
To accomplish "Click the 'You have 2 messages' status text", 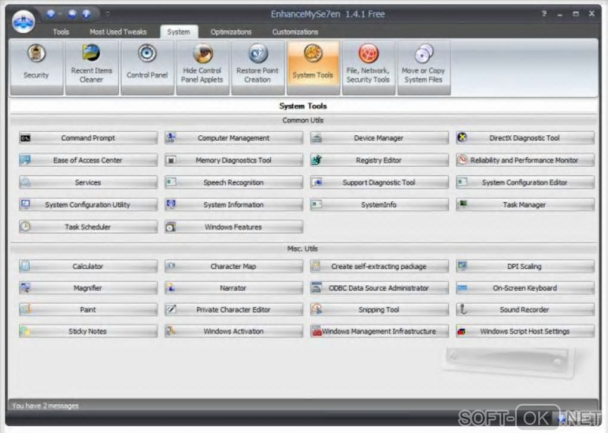I will pos(45,406).
